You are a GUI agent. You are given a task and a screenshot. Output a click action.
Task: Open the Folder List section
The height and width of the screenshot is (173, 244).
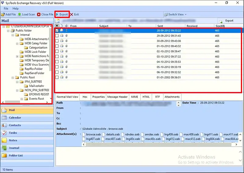(x=27, y=155)
